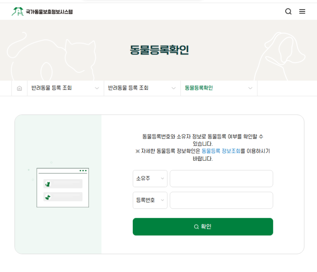Click the 국가동물보호정보시스템 logo
Viewport: 317px width, 272px height.
42,11
